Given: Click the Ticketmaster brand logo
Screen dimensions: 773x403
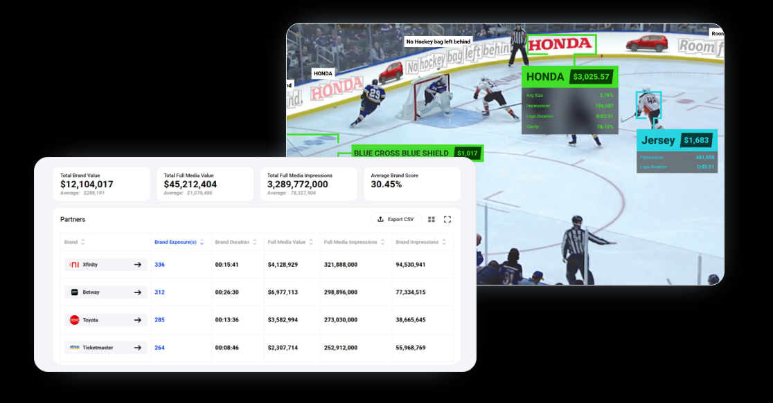Looking at the screenshot, I should pos(74,348).
